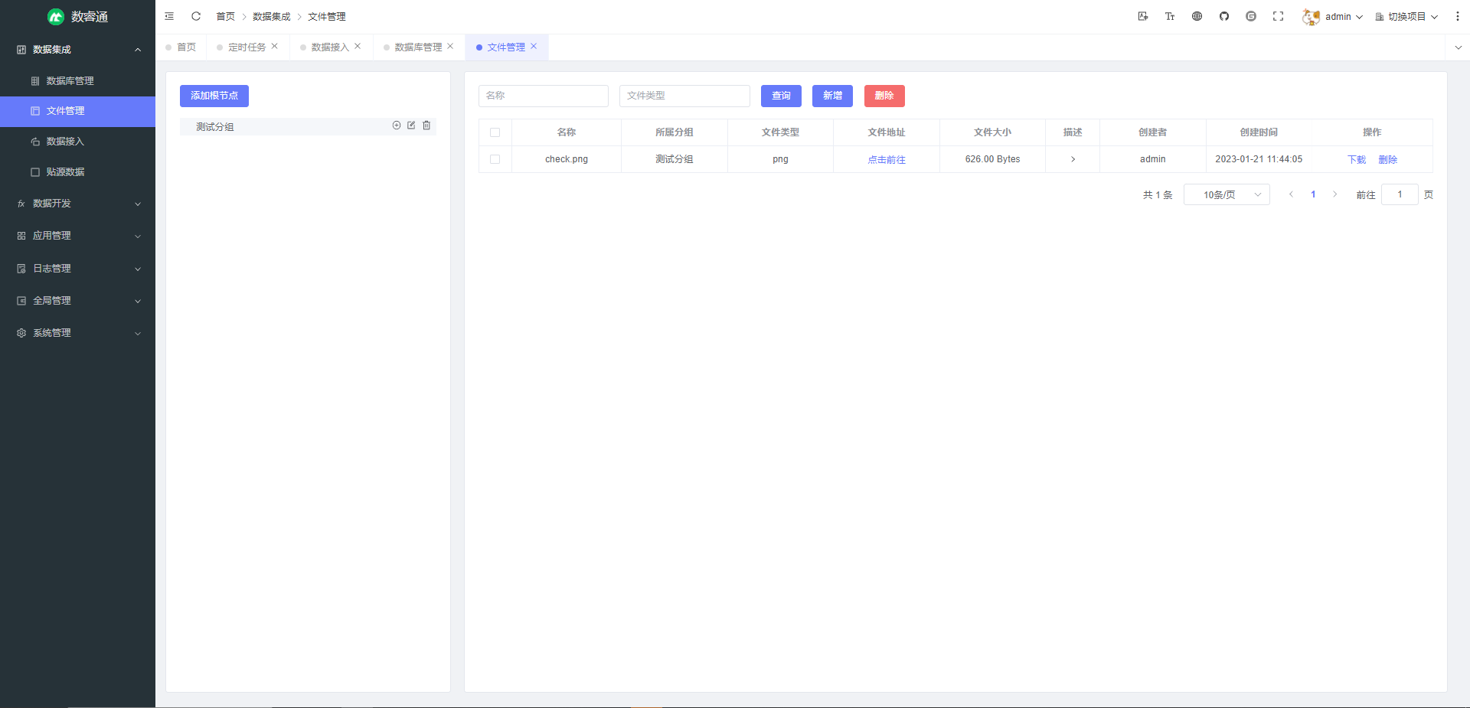Tick the select-all checkbox in table header
Image resolution: width=1470 pixels, height=708 pixels.
[x=495, y=132]
